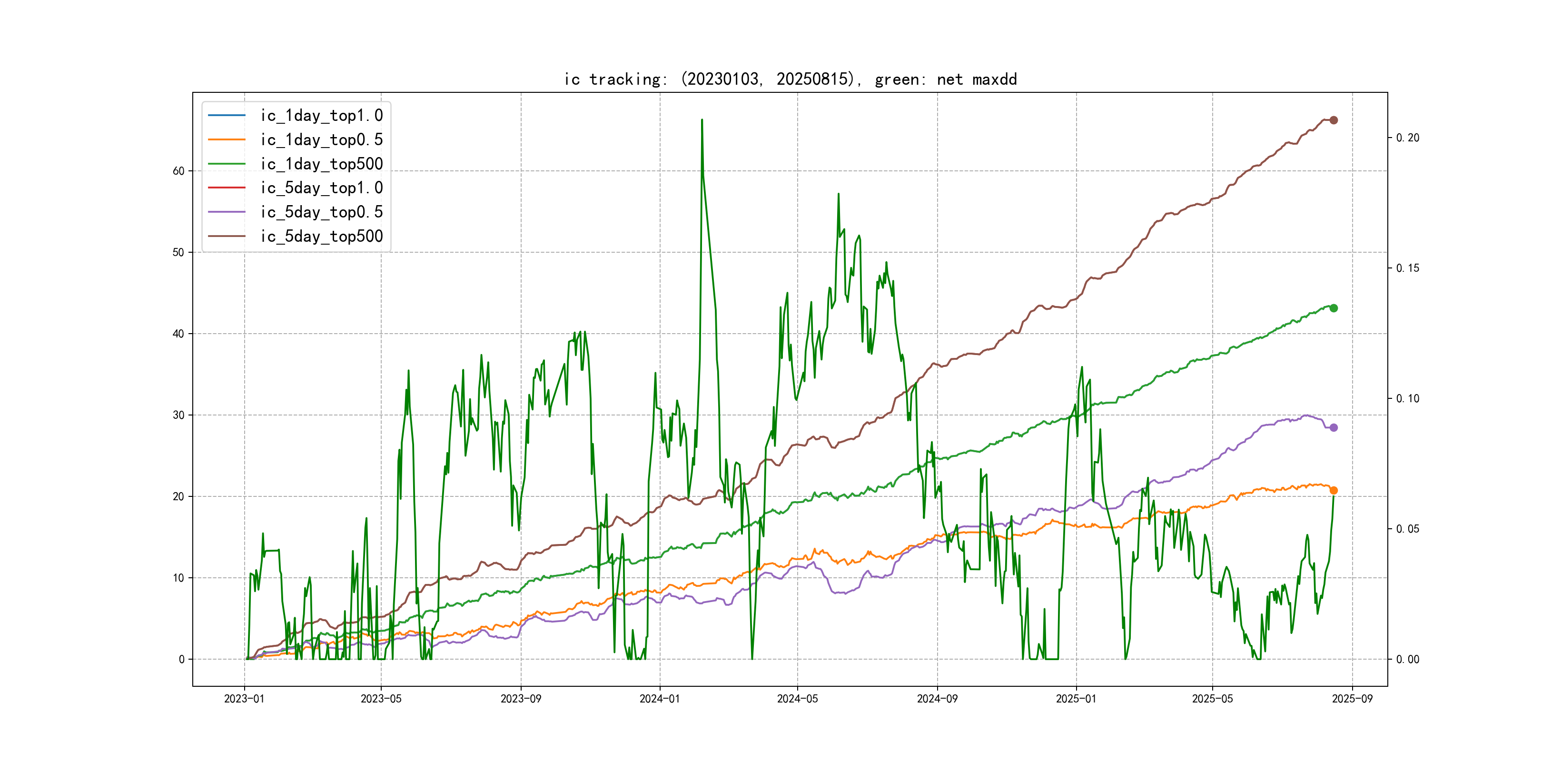Click the red ic_5day_top1.0 legend line swatch
The width and height of the screenshot is (1542, 771).
pos(226,188)
